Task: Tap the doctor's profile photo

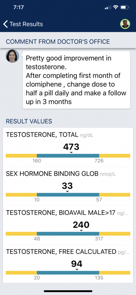Action: [x=12, y=56]
